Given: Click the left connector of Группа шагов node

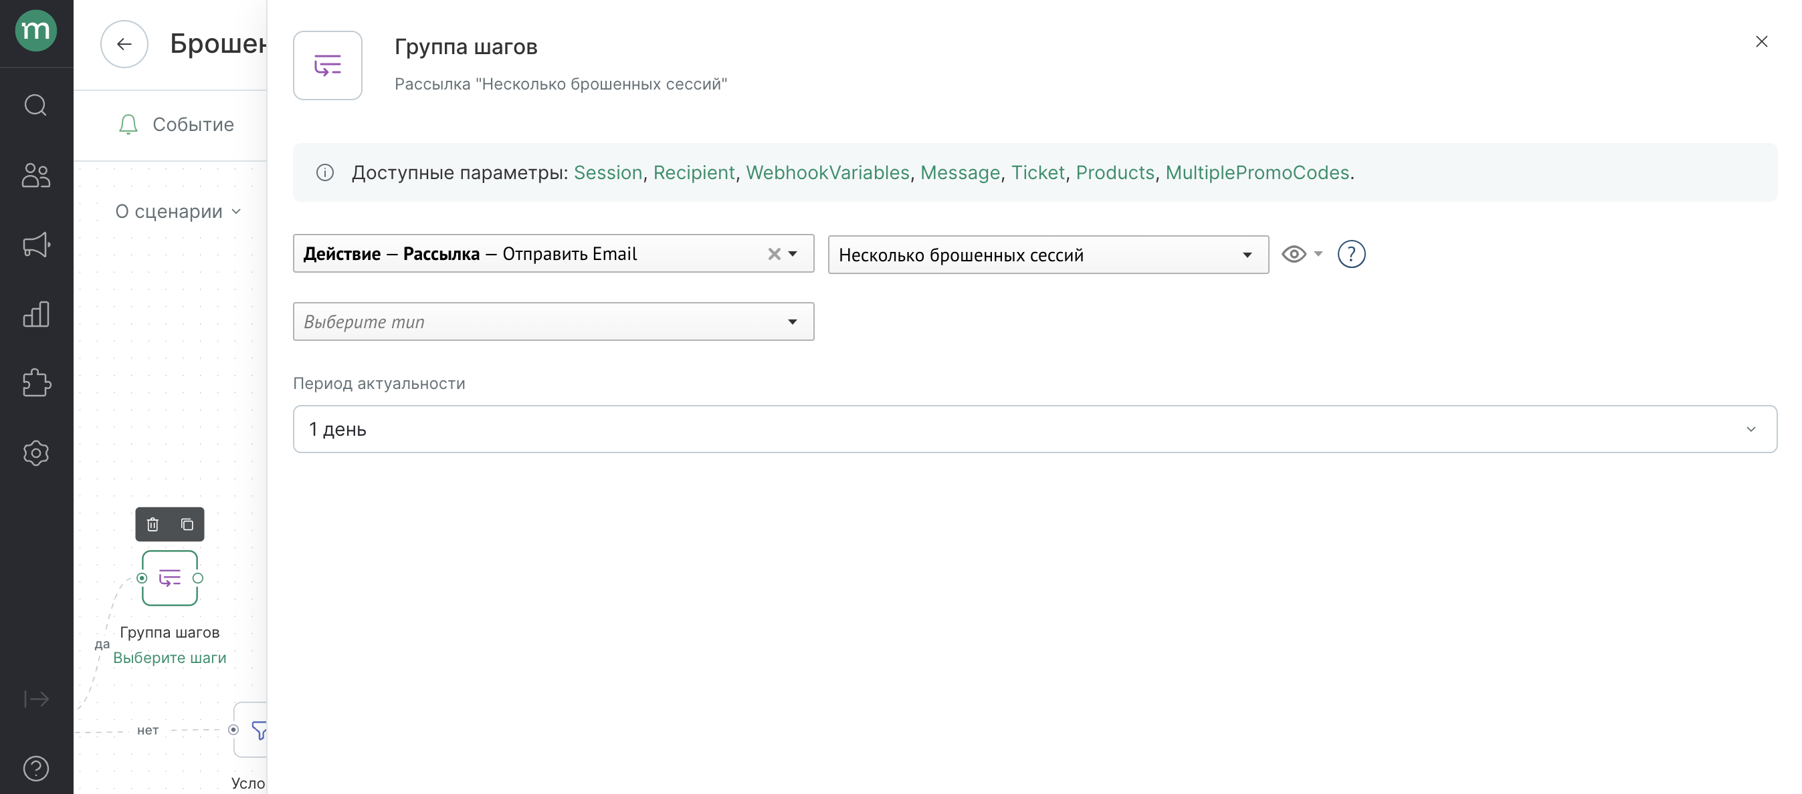Looking at the screenshot, I should (x=142, y=578).
